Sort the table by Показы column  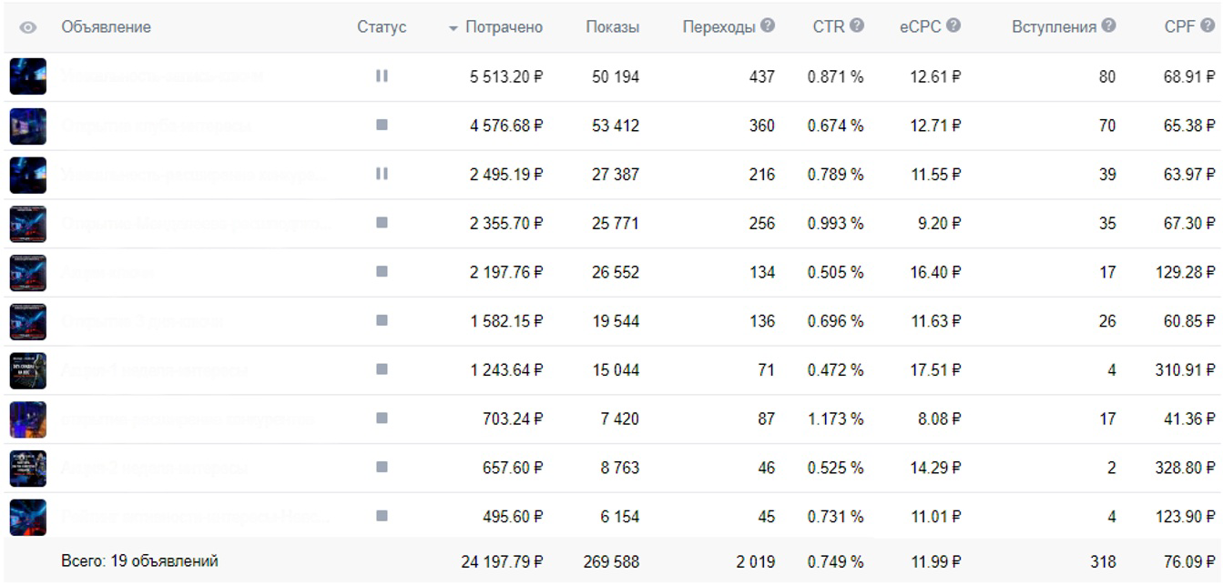pos(612,27)
